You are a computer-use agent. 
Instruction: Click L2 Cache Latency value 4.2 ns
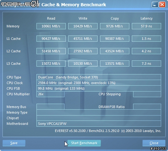146,51
